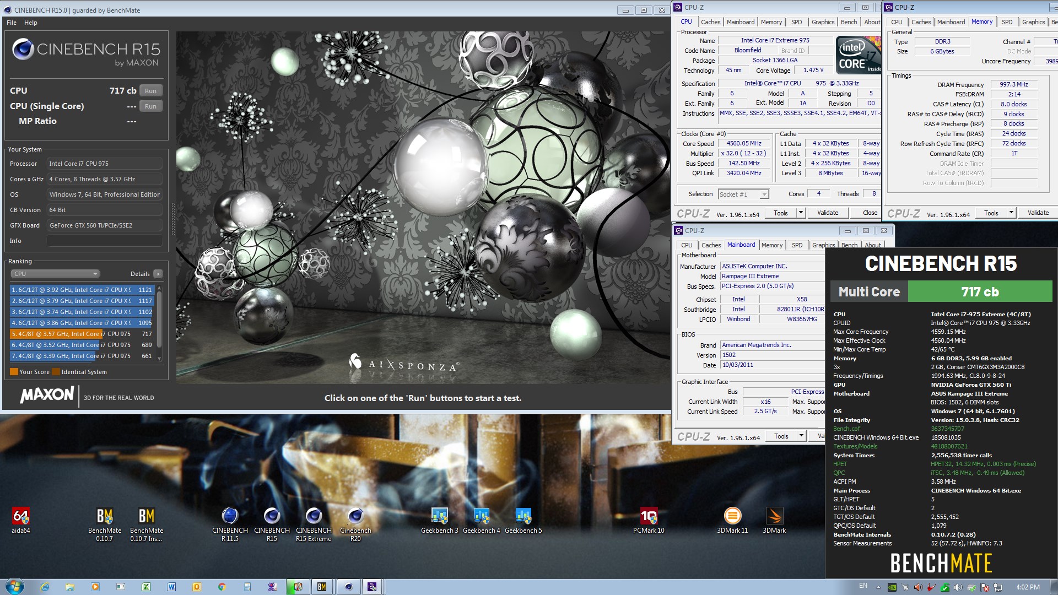1058x595 pixels.
Task: Open Internet Explorer from the taskbar
Action: (45, 587)
